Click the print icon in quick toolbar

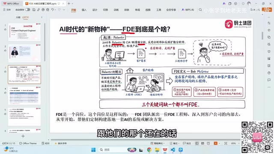pyautogui.click(x=43, y=10)
